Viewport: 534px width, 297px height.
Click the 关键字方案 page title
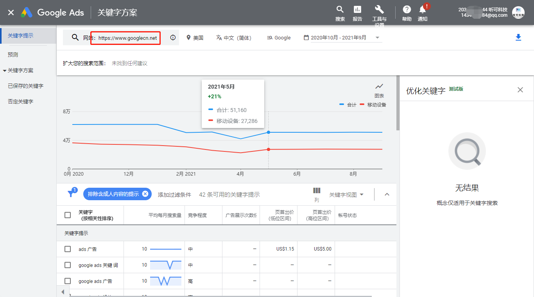click(117, 12)
